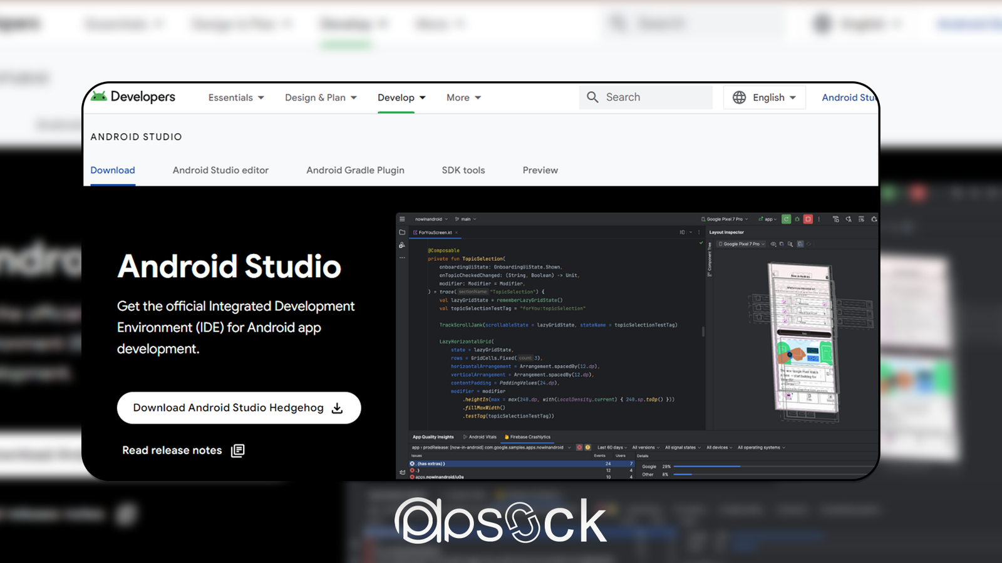The height and width of the screenshot is (563, 1002).
Task: Open the All versions filter dropdown
Action: click(x=646, y=447)
